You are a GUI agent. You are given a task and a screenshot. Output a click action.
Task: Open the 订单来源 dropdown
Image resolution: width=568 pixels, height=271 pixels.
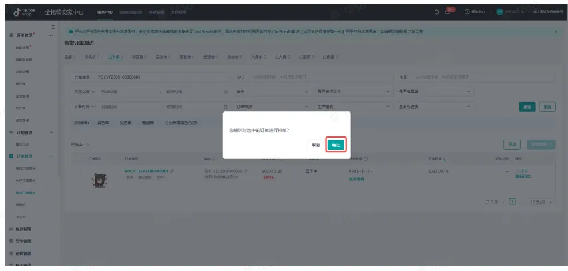click(272, 107)
